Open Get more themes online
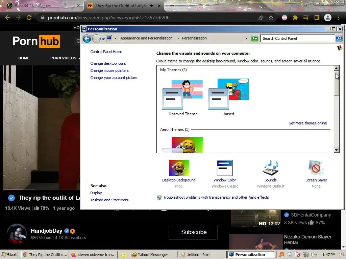Image resolution: width=346 pixels, height=259 pixels. click(x=307, y=123)
